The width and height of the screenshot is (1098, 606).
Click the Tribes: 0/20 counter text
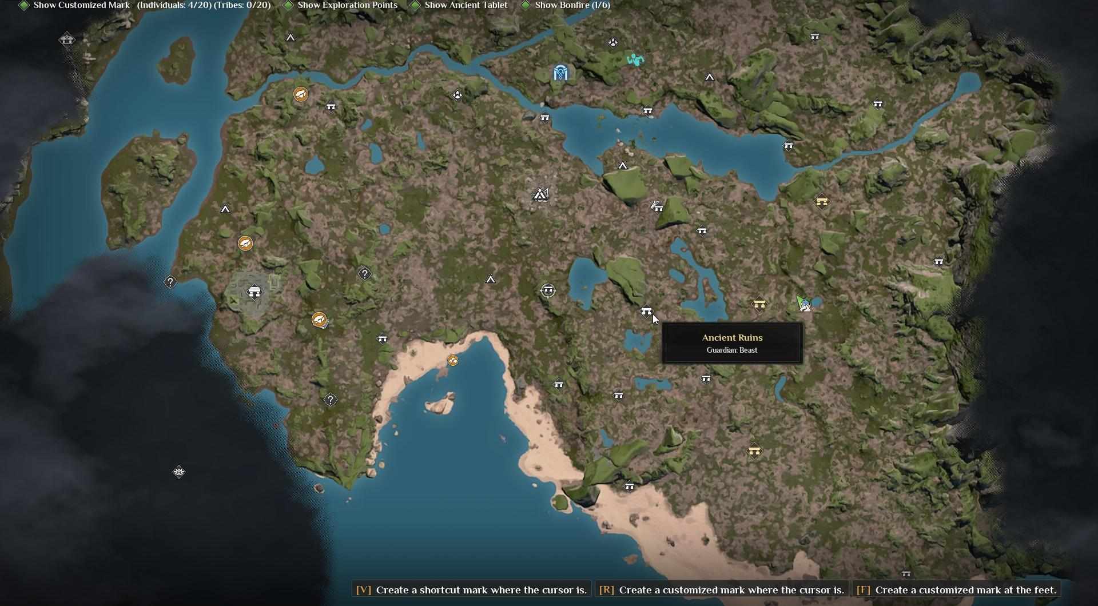pyautogui.click(x=243, y=5)
